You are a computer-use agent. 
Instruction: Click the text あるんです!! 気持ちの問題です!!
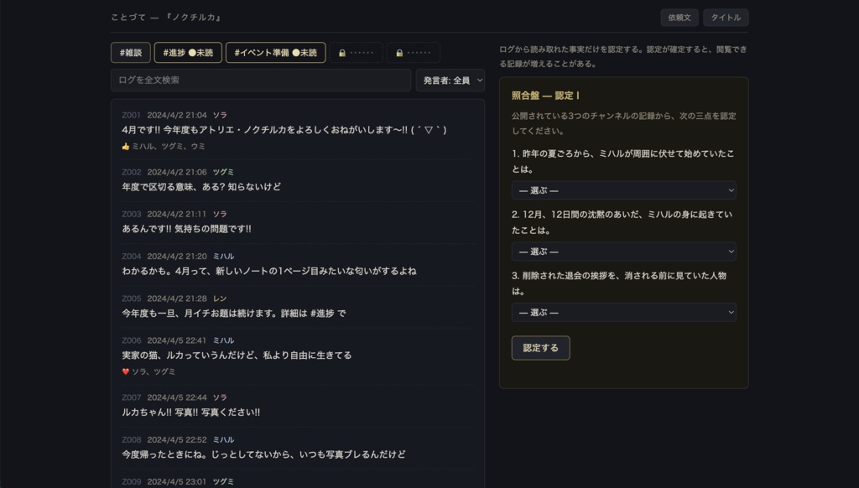186,229
